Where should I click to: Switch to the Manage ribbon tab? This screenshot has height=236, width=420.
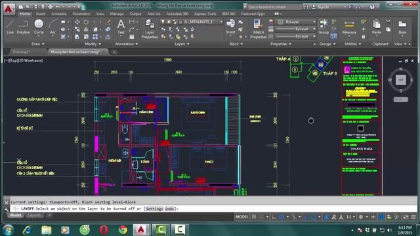[x=117, y=14]
